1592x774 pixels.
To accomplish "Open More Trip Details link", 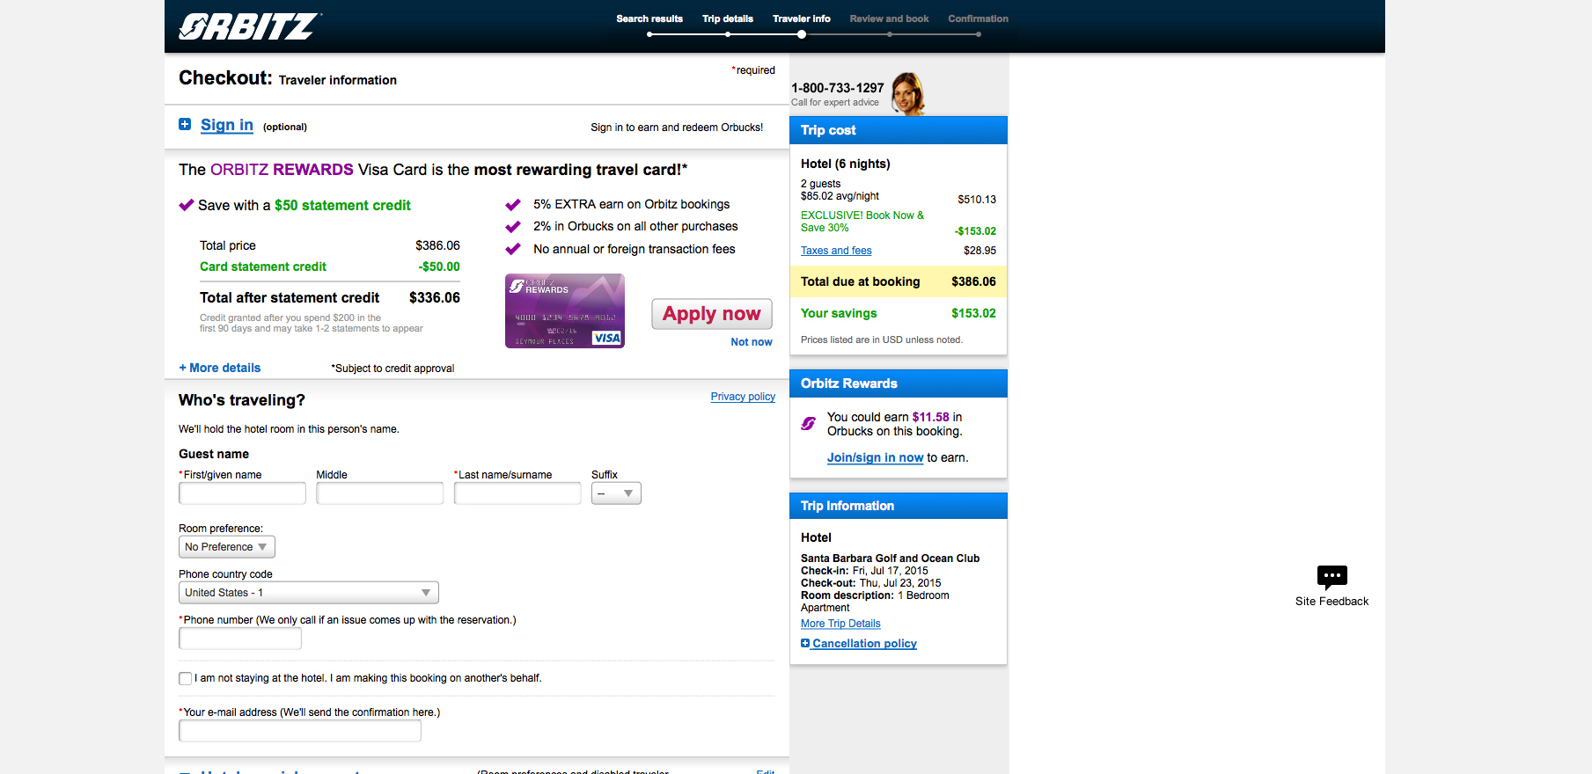I will (840, 624).
